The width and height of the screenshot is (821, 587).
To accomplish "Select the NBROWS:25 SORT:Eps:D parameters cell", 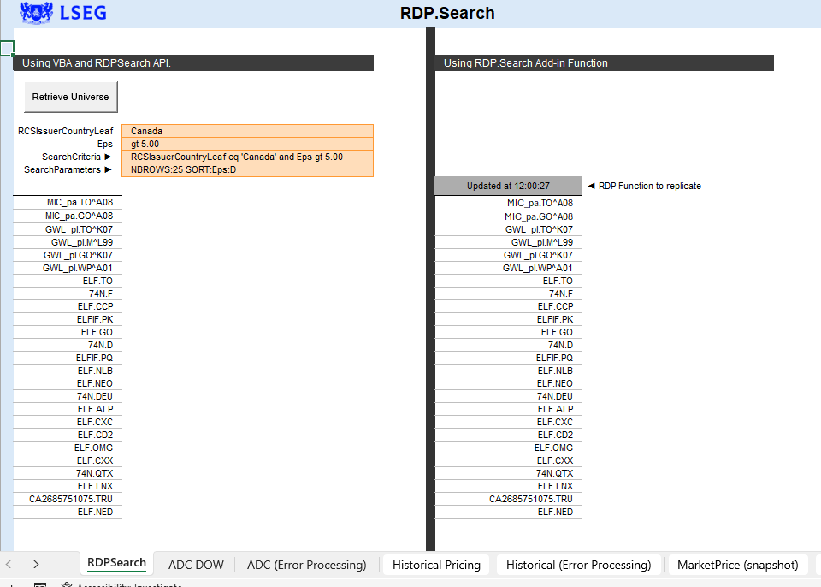I will click(x=247, y=169).
